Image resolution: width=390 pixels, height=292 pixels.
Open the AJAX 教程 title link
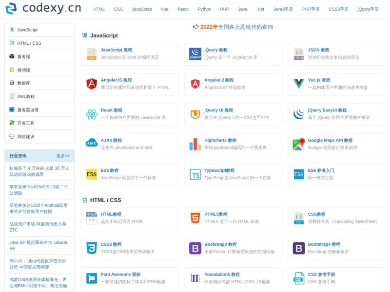point(111,140)
